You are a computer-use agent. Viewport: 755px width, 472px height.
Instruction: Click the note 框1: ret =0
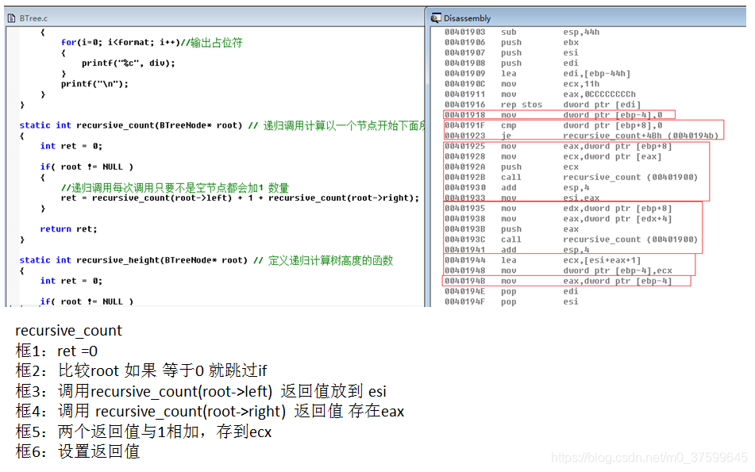(x=57, y=351)
